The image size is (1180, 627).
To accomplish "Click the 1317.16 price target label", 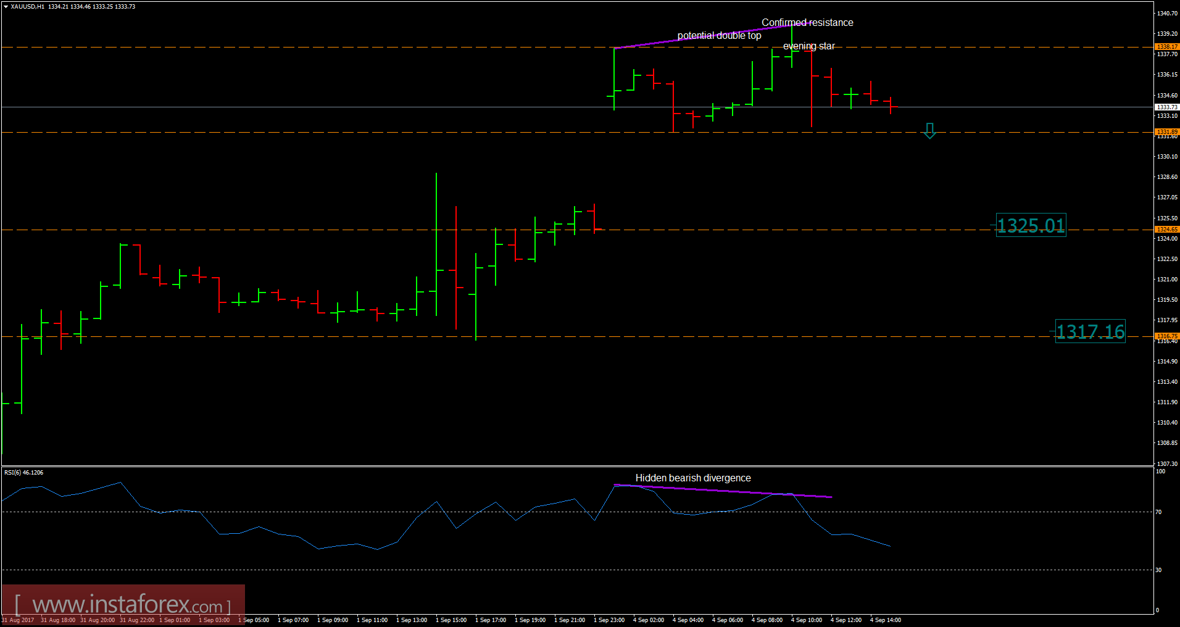I will pyautogui.click(x=1090, y=332).
